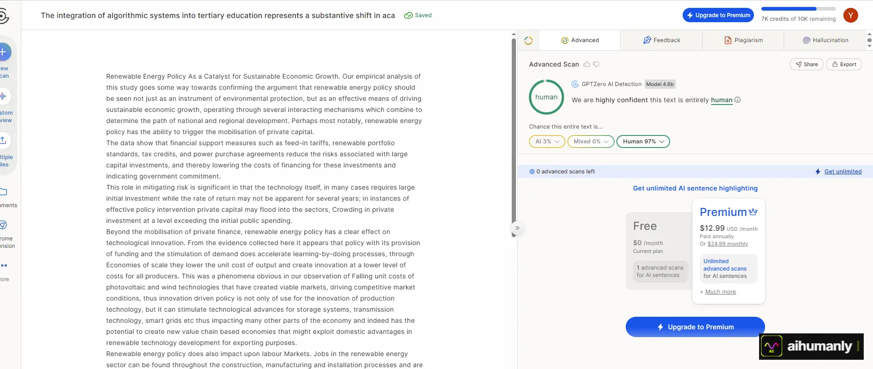Image resolution: width=873 pixels, height=369 pixels.
Task: Click the GPTZero logo icon
Action: (4, 16)
